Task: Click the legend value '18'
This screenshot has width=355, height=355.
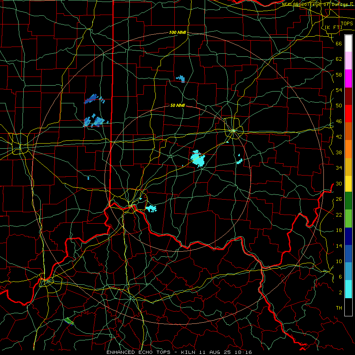Action: [x=339, y=230]
